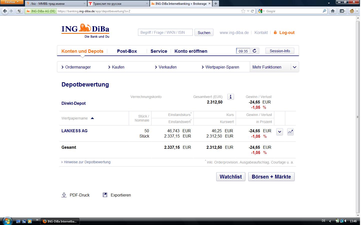Open the Konto eröffnen menu

pyautogui.click(x=191, y=51)
